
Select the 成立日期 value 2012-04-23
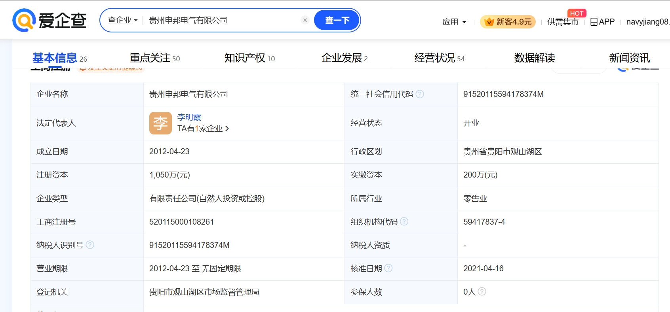coord(169,151)
